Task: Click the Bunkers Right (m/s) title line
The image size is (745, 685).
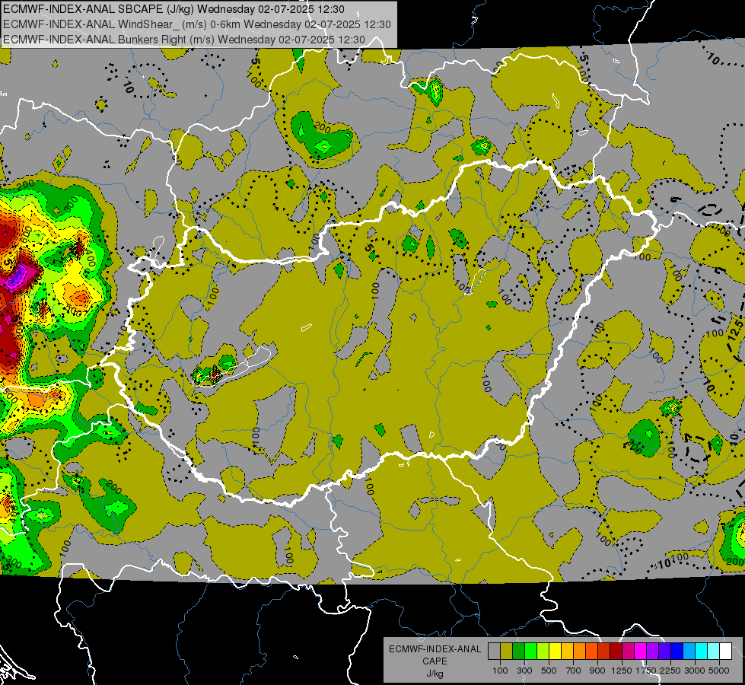Action: click(x=184, y=40)
